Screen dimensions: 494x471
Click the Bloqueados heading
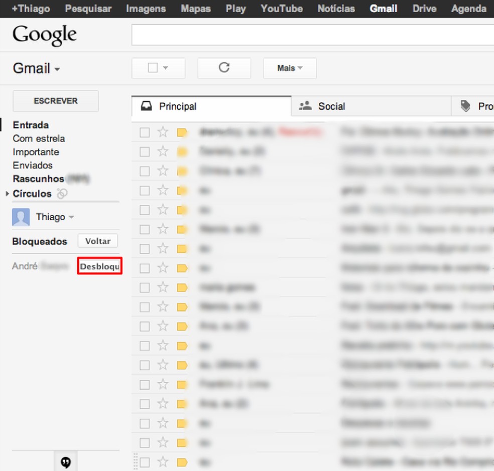click(x=39, y=241)
